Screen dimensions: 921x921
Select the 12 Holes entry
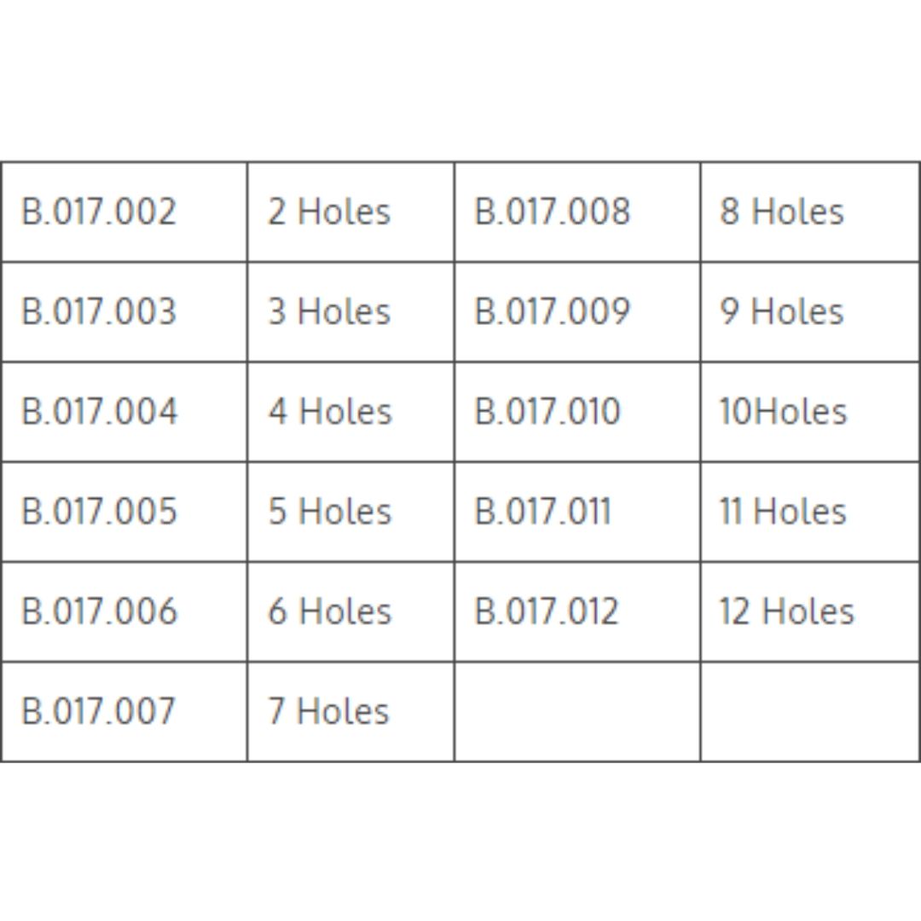785,611
